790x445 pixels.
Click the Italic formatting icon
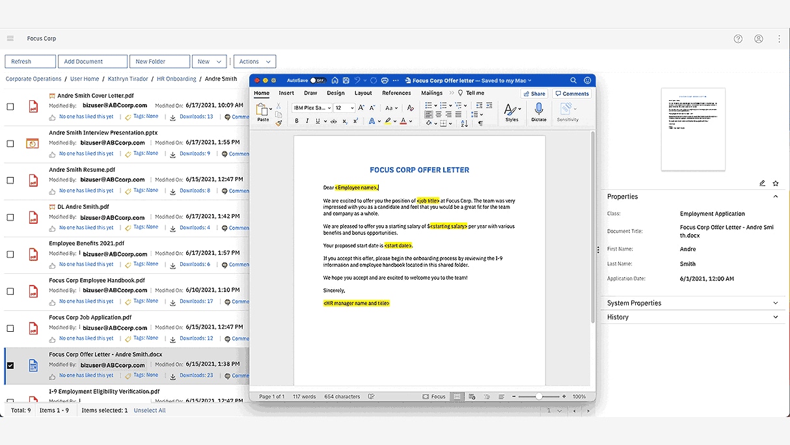click(306, 121)
